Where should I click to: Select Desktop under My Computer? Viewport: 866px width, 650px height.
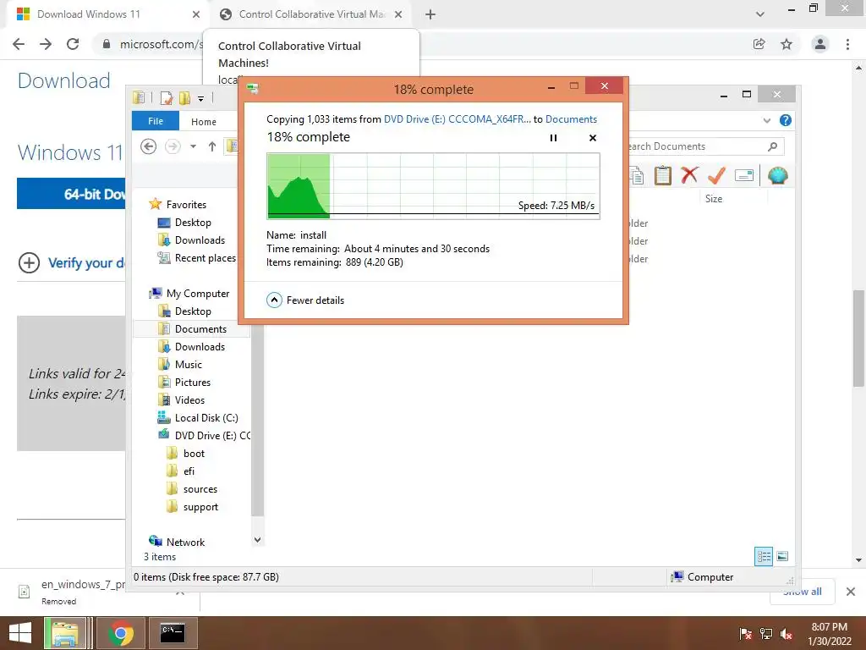193,311
